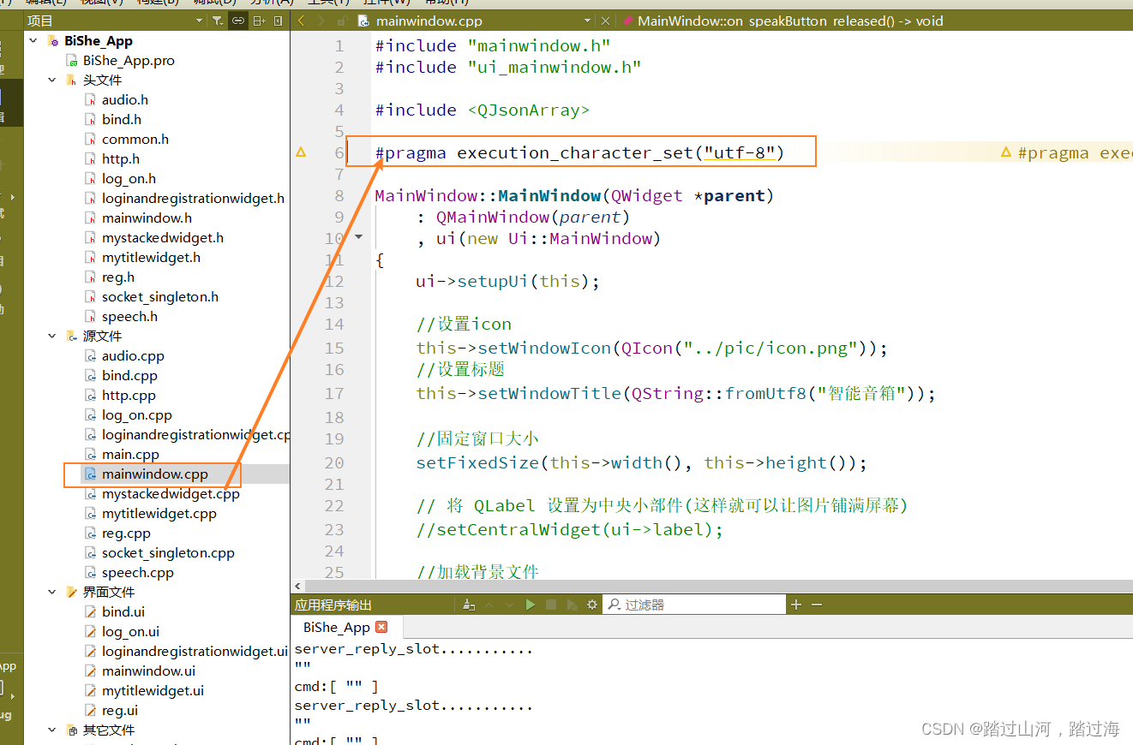Clear application output with broom icon
This screenshot has height=745, width=1133.
point(468,605)
